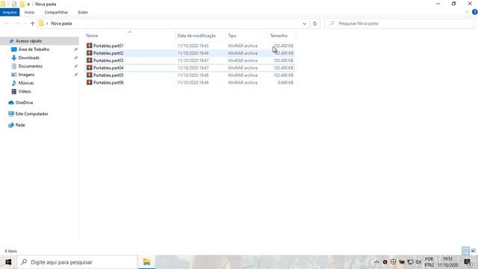Open Documentos in the sidebar
Image resolution: width=478 pixels, height=269 pixels.
[30, 67]
